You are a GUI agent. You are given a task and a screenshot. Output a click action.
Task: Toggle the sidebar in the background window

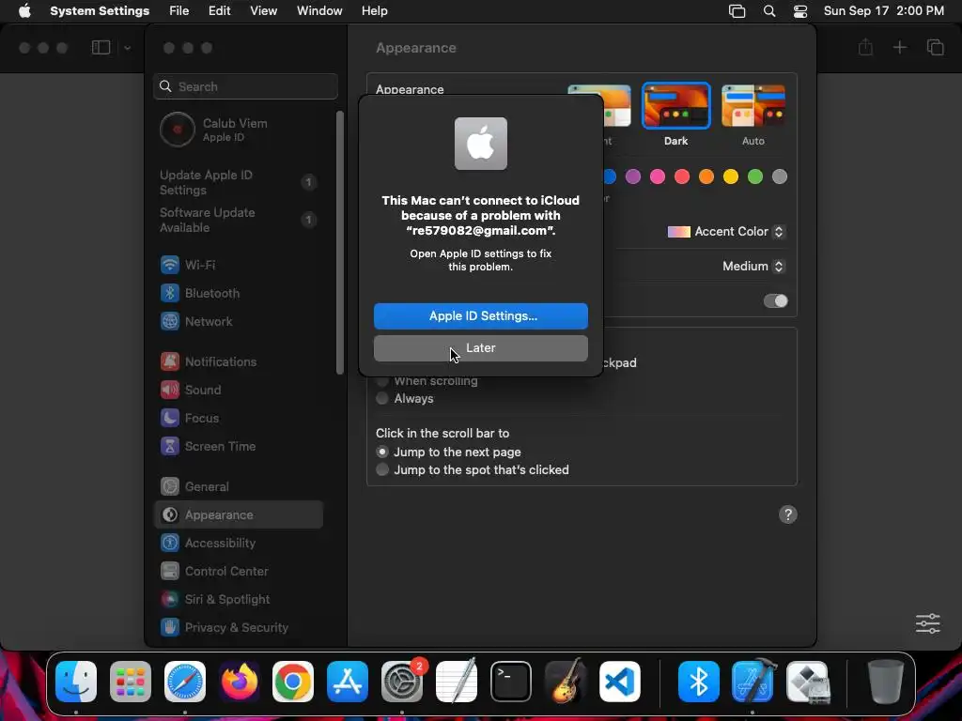pos(101,47)
